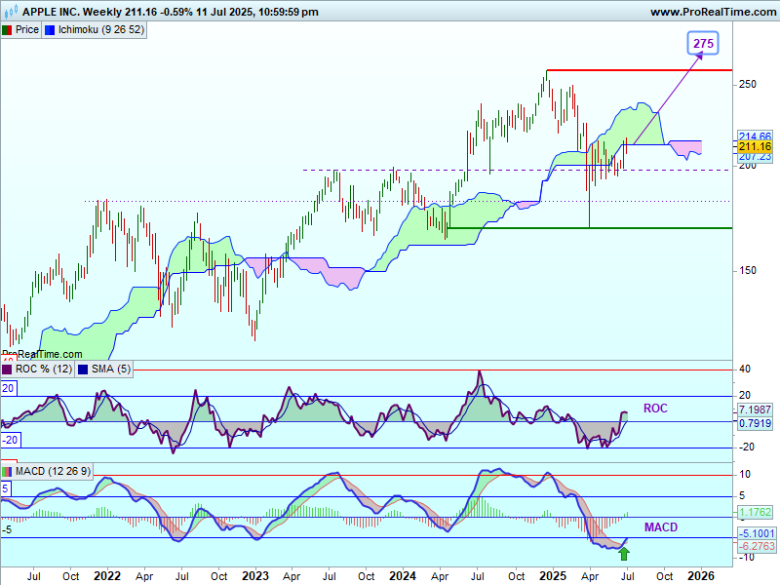Click the 2024 label on the time axis
The height and width of the screenshot is (585, 780).
[404, 575]
